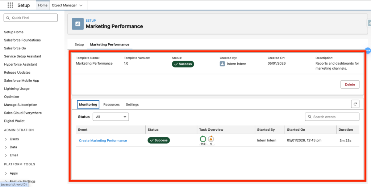The height and width of the screenshot is (187, 371).
Task: Click the green completed tasks circle icon
Action: pos(203,139)
